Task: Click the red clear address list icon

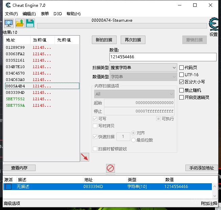Action: click(110, 168)
